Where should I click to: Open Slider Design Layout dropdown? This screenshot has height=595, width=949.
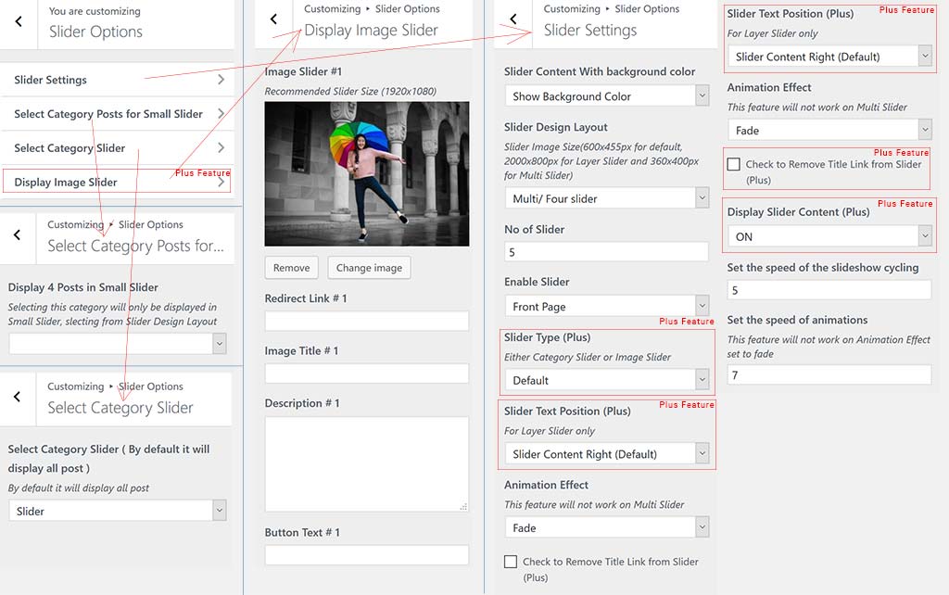[610, 198]
